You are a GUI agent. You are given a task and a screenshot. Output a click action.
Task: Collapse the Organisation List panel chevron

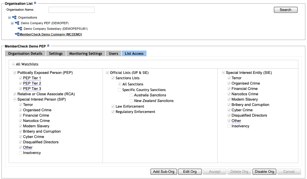pyautogui.click(x=35, y=3)
